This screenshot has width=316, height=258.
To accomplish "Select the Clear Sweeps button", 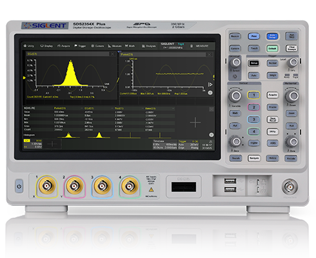I will 291,48.
